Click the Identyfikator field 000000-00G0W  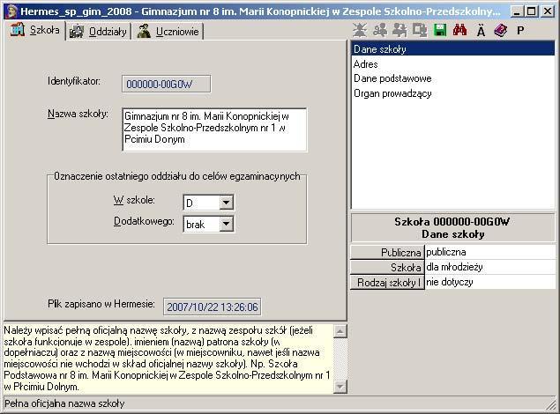coord(166,85)
